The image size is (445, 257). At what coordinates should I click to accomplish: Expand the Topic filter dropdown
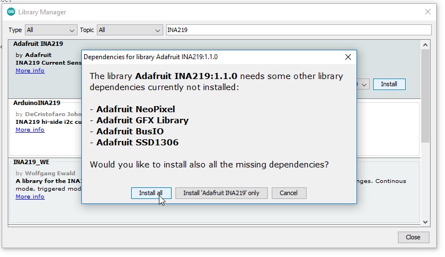point(130,30)
